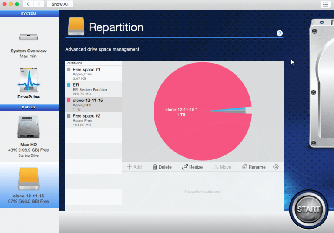Select Free space #2 partition row
This screenshot has width=334, height=233.
(x=94, y=120)
